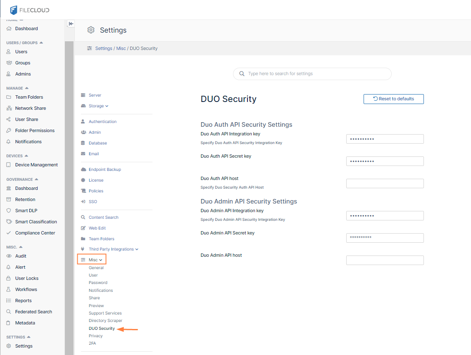Click the Network Share icon
This screenshot has width=471, height=355.
coord(9,108)
